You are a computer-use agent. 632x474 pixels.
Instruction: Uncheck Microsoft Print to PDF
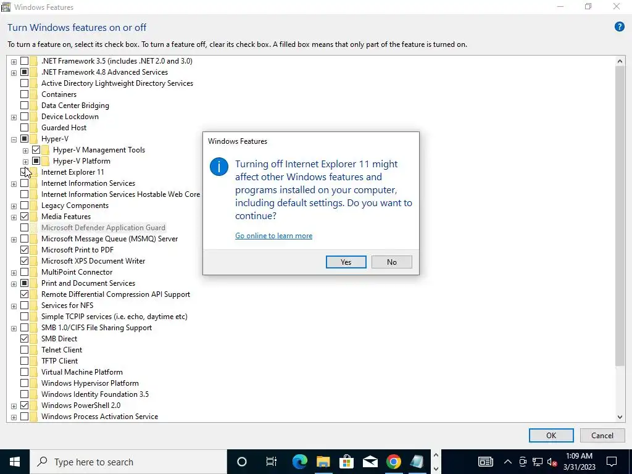click(24, 250)
